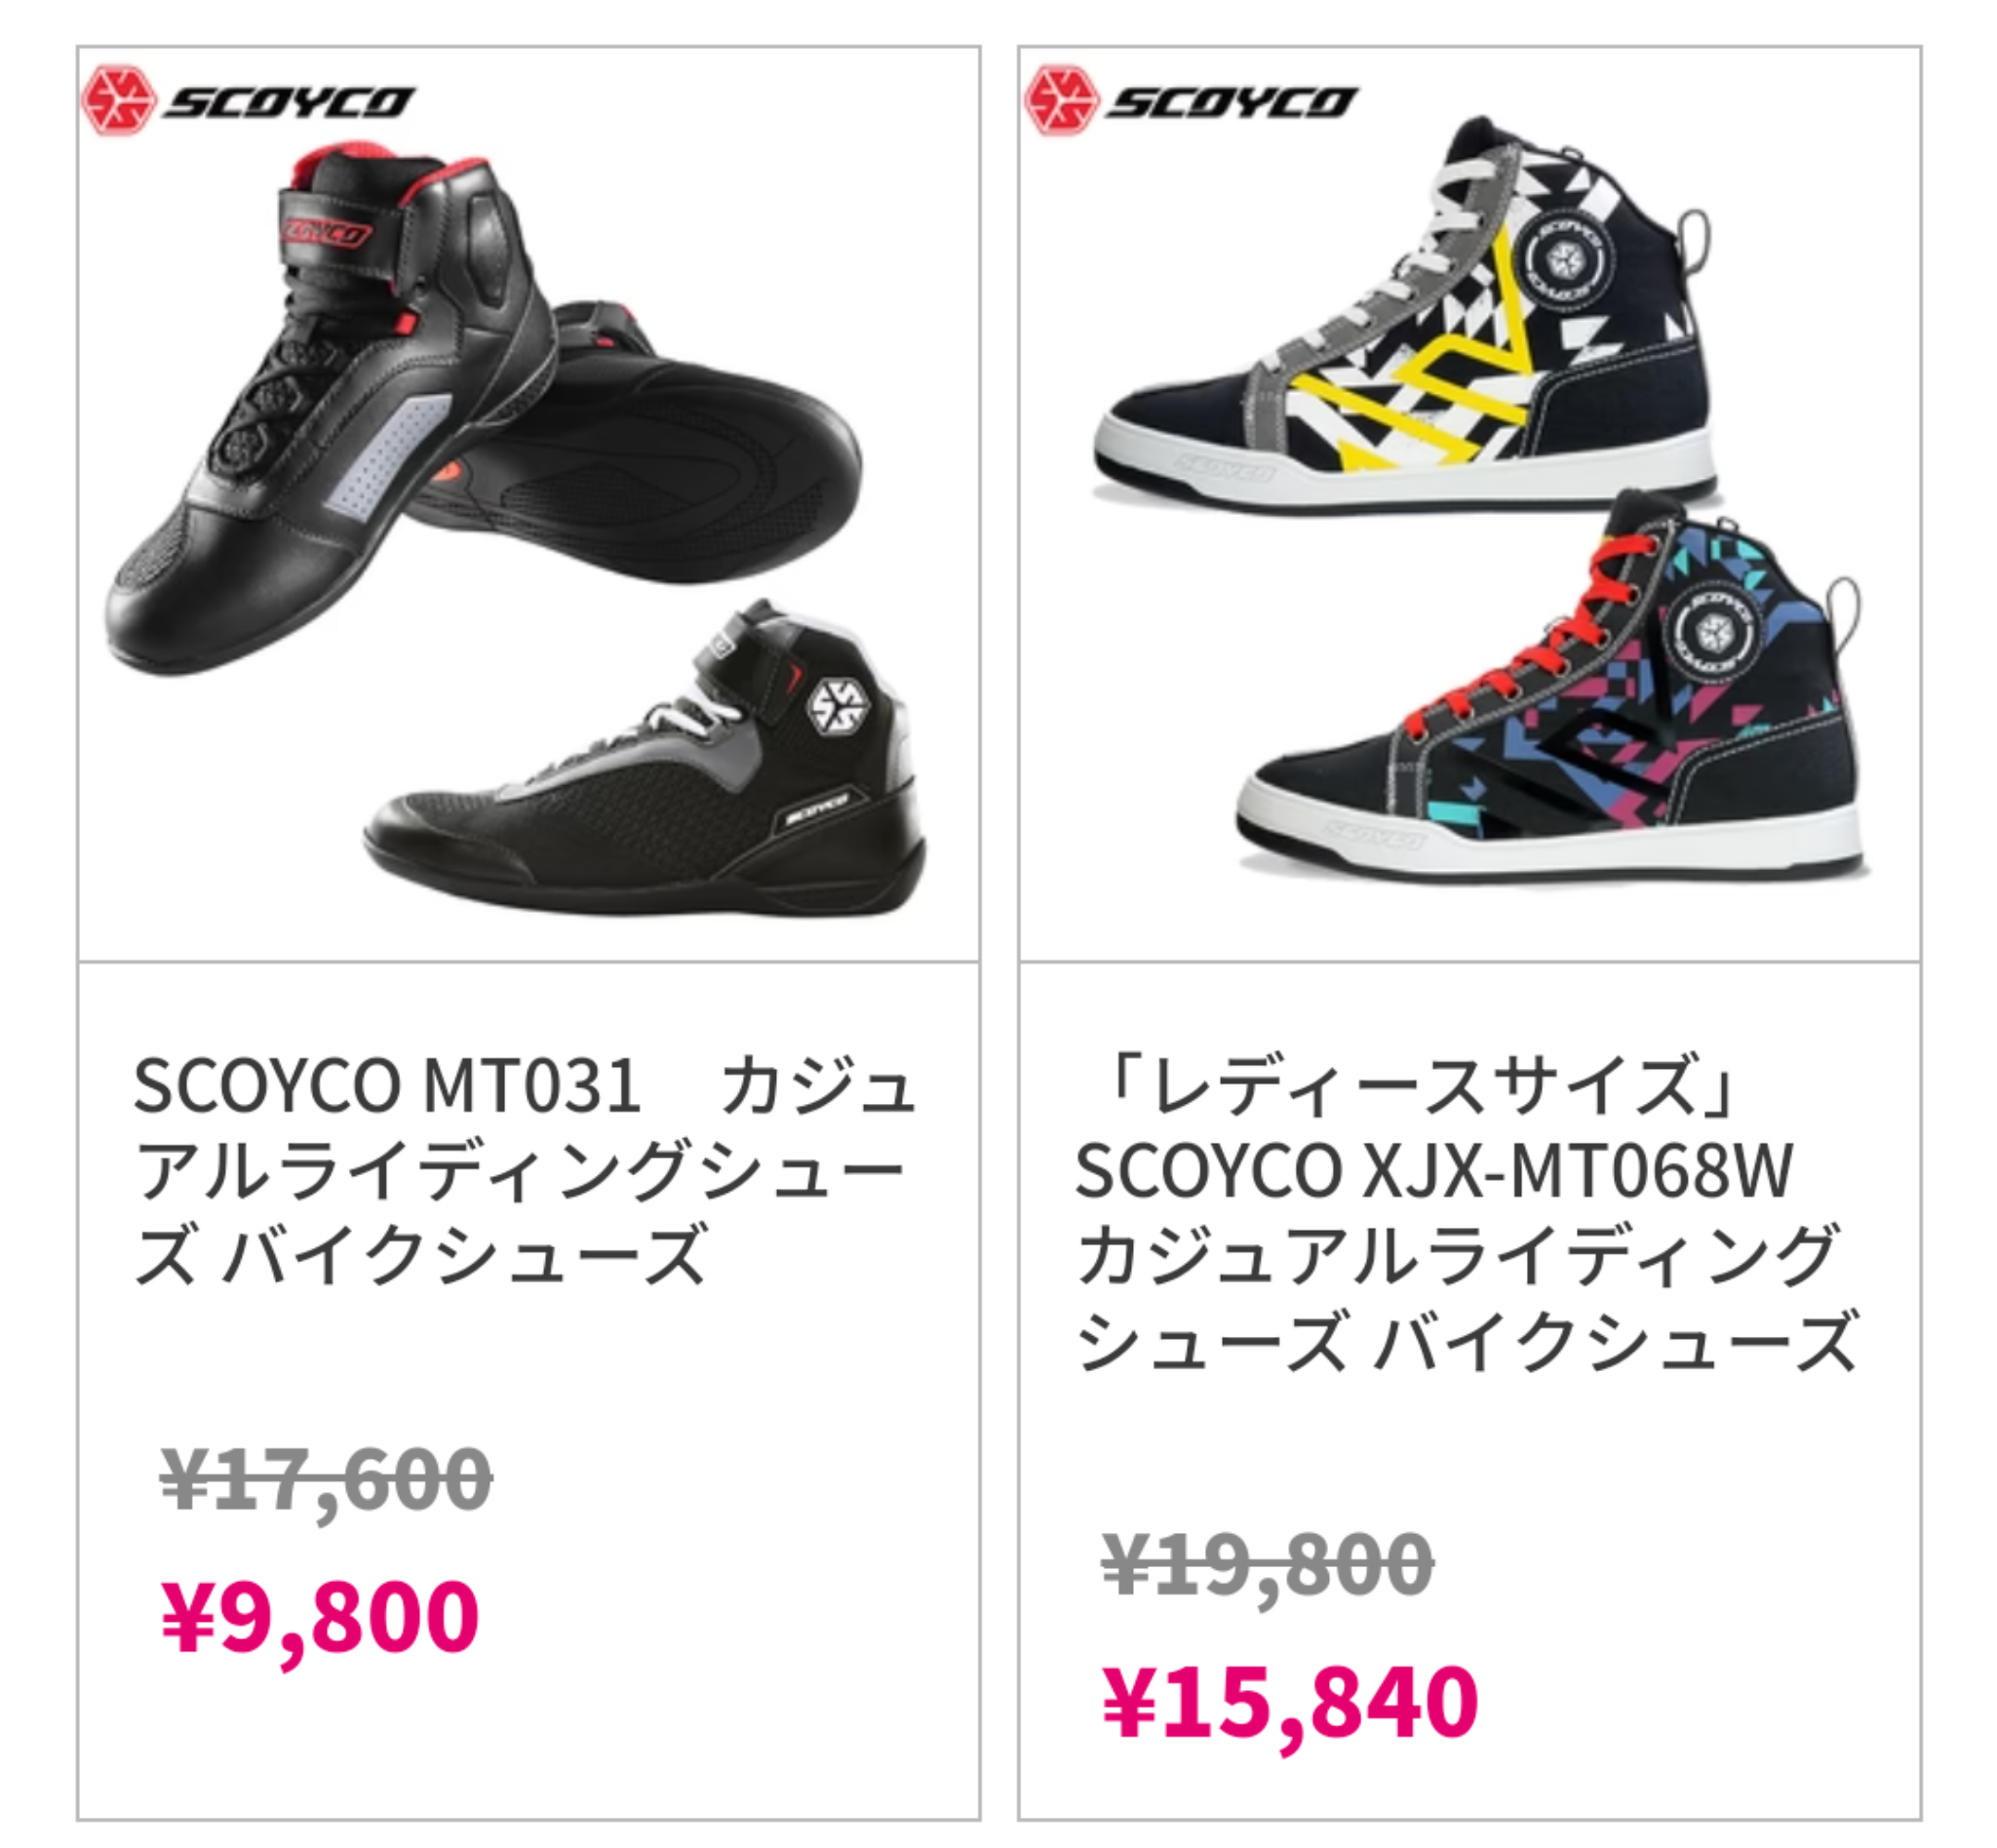Image resolution: width=1997 pixels, height=1848 pixels.
Task: Click the red hexagon emblem in left SCOYCO logo
Action: [x=118, y=100]
